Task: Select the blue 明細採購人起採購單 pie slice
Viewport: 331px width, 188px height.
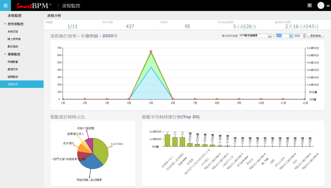Action: click(91, 162)
